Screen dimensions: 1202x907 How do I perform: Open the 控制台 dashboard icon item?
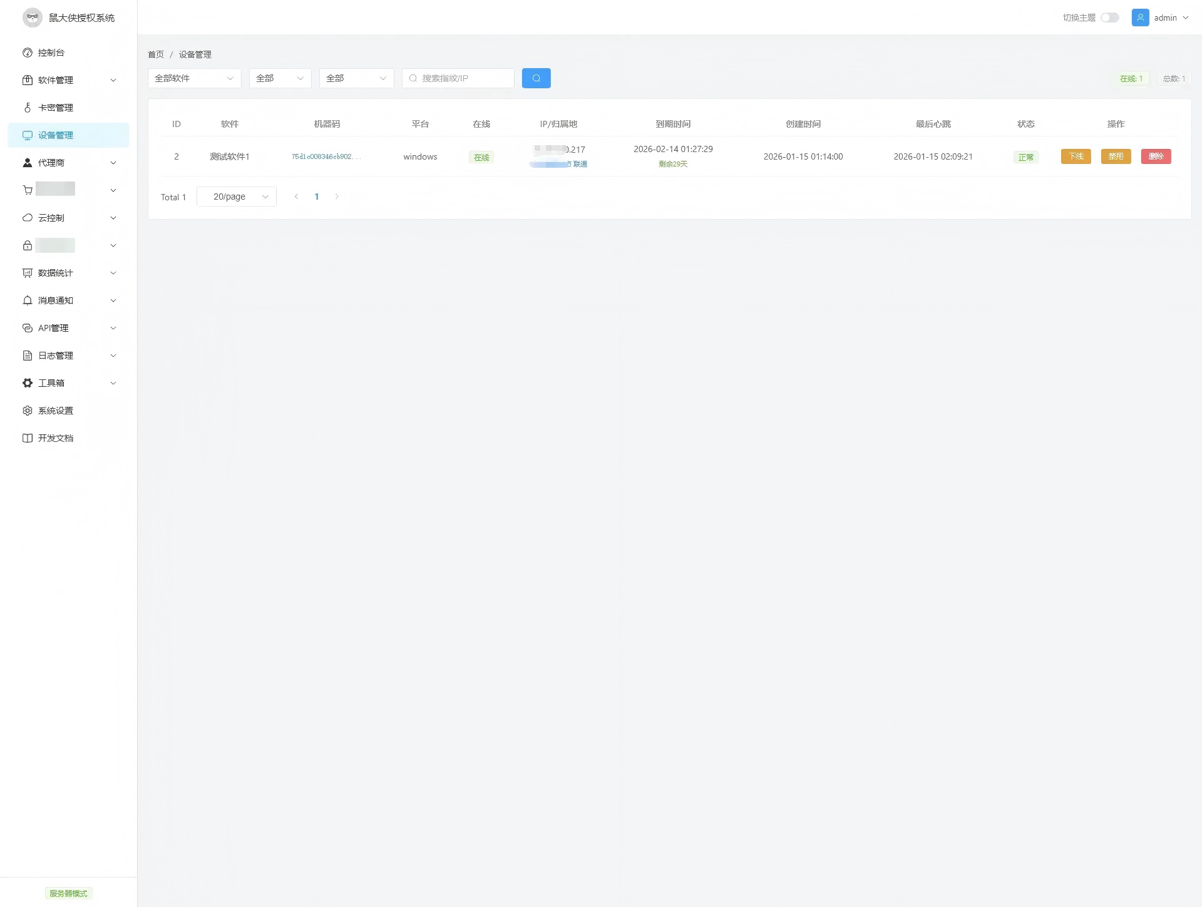tap(28, 53)
